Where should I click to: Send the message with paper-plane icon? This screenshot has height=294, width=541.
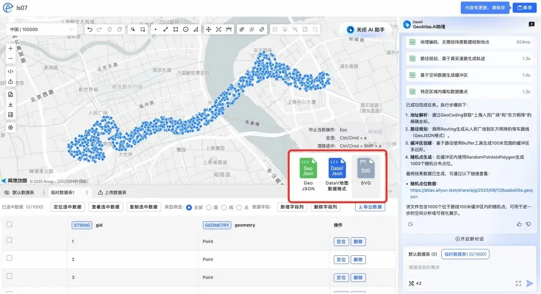point(529,283)
